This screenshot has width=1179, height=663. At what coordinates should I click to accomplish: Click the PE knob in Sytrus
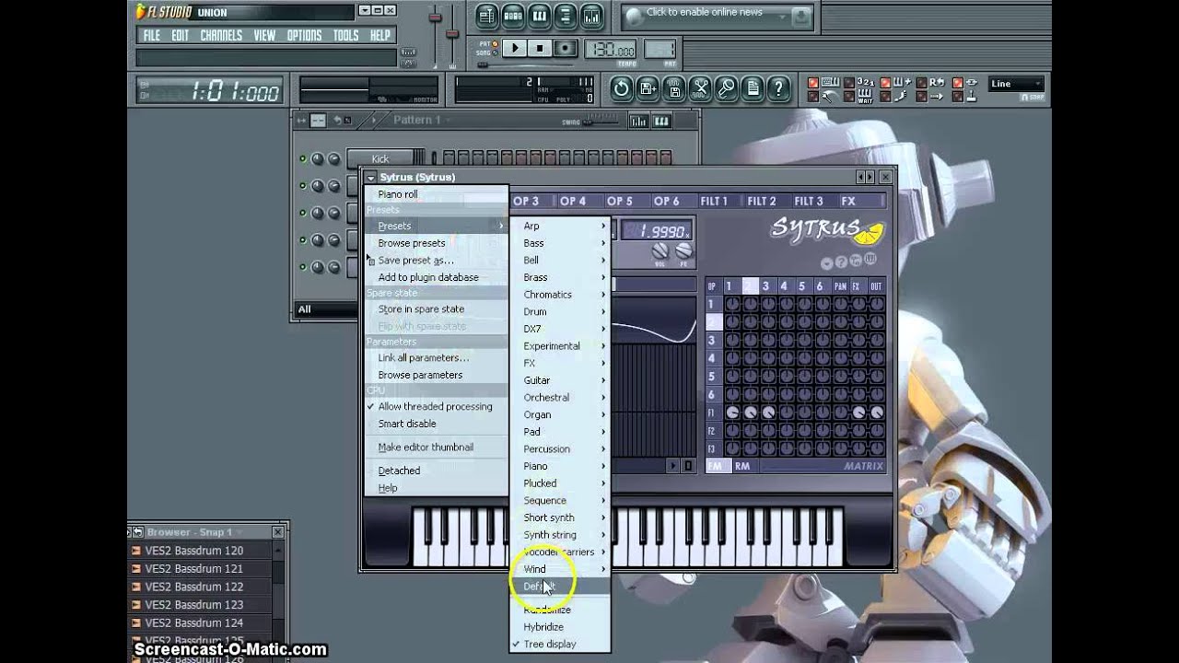click(683, 250)
